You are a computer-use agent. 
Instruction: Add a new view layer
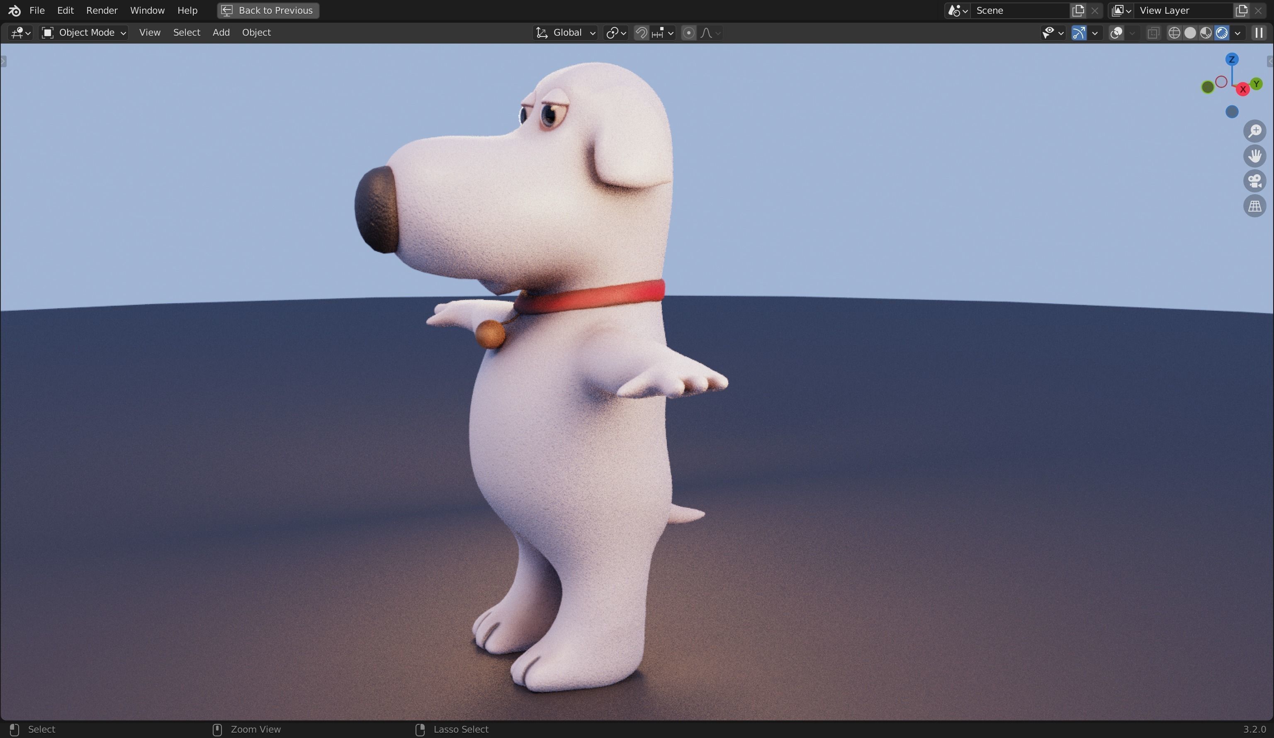tap(1241, 11)
